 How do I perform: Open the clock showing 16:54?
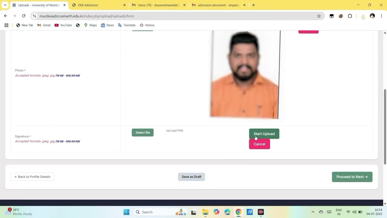(374, 212)
